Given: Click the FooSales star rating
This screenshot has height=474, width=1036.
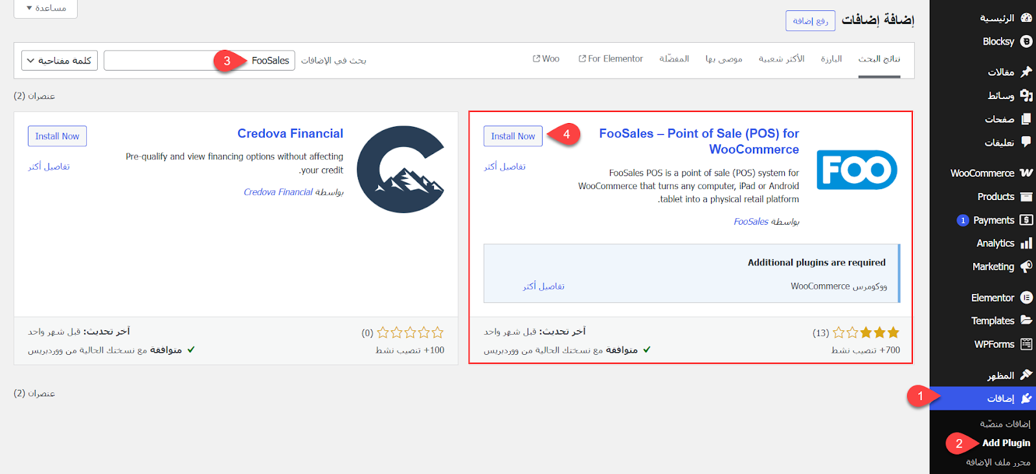Looking at the screenshot, I should point(866,333).
